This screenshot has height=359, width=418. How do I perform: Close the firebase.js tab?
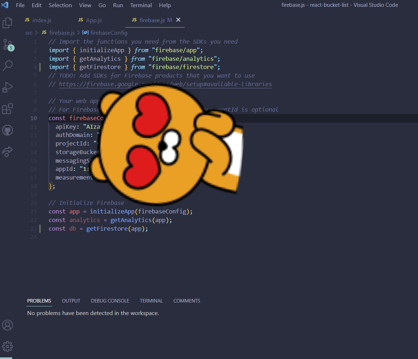pos(178,20)
